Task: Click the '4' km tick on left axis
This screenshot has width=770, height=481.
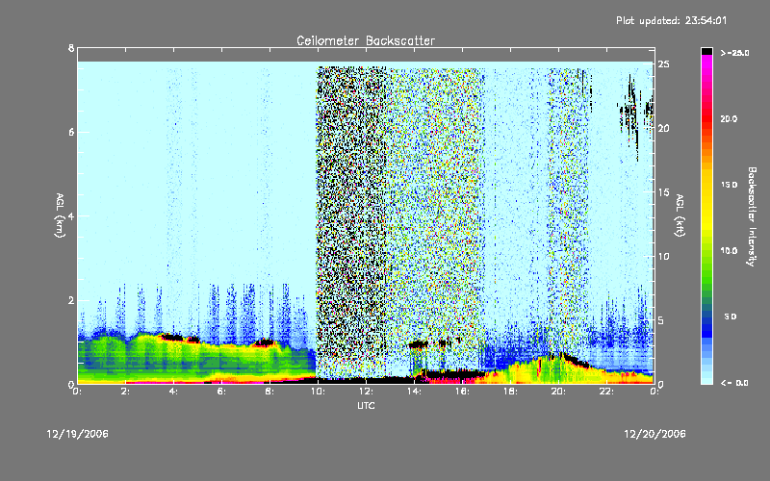Action: click(x=71, y=215)
